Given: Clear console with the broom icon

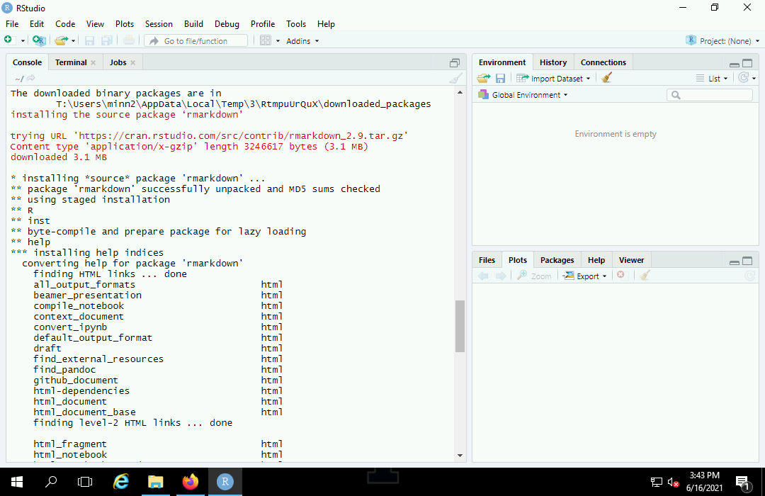Looking at the screenshot, I should click(x=455, y=78).
